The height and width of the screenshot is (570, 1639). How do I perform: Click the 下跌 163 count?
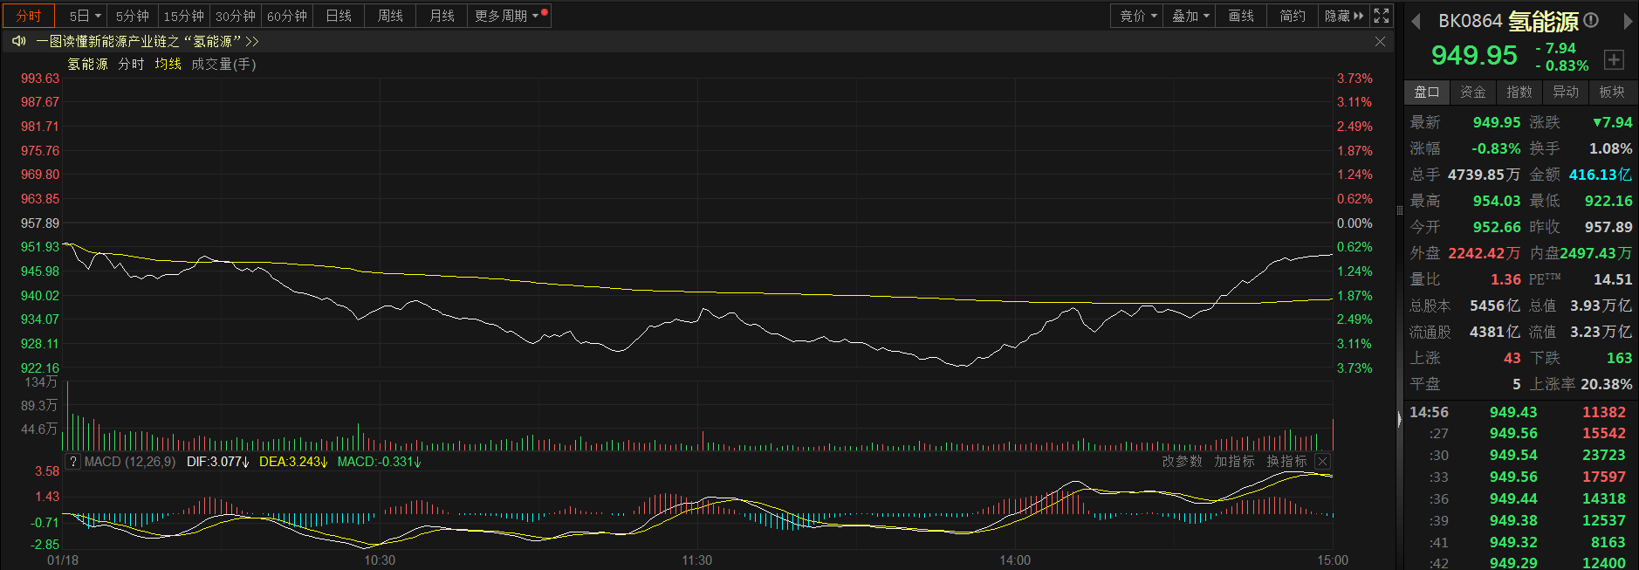tap(1619, 358)
